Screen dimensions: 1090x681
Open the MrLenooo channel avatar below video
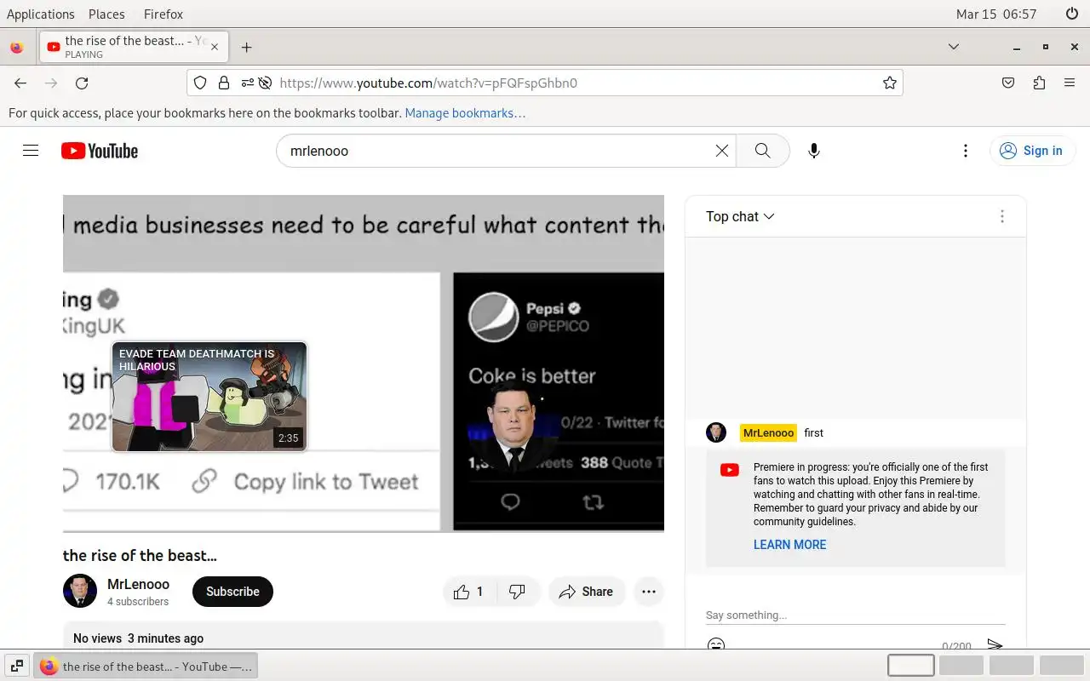[x=80, y=591]
